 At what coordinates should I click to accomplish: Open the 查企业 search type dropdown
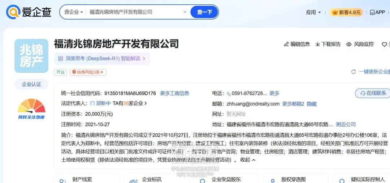73,12
